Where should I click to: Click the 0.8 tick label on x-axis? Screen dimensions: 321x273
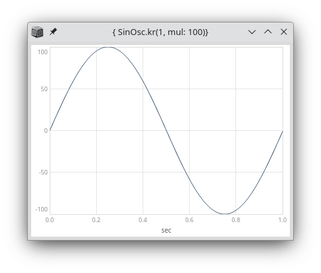click(x=236, y=220)
